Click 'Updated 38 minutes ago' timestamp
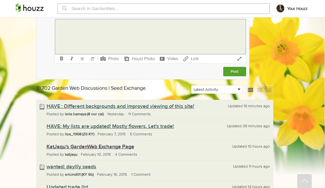Screen dimensions: 325x188 [x=248, y=126]
